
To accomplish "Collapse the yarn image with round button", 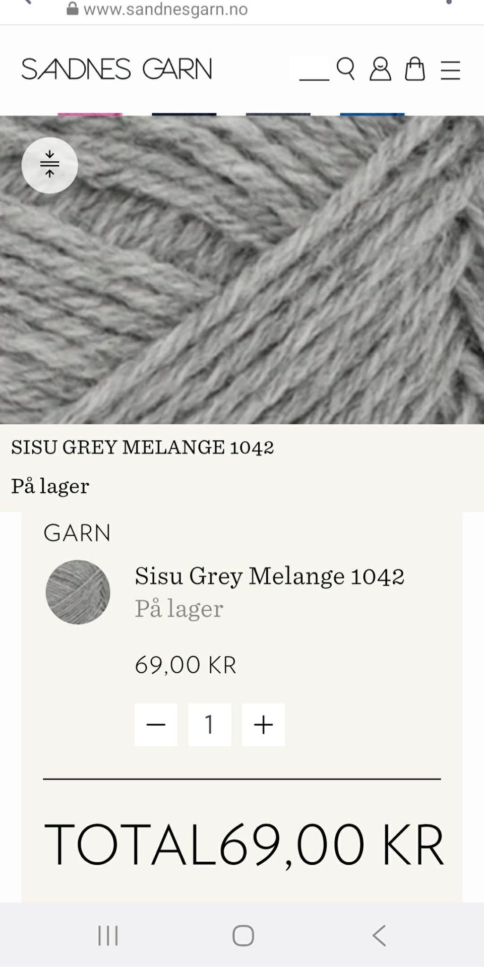I will [49, 165].
